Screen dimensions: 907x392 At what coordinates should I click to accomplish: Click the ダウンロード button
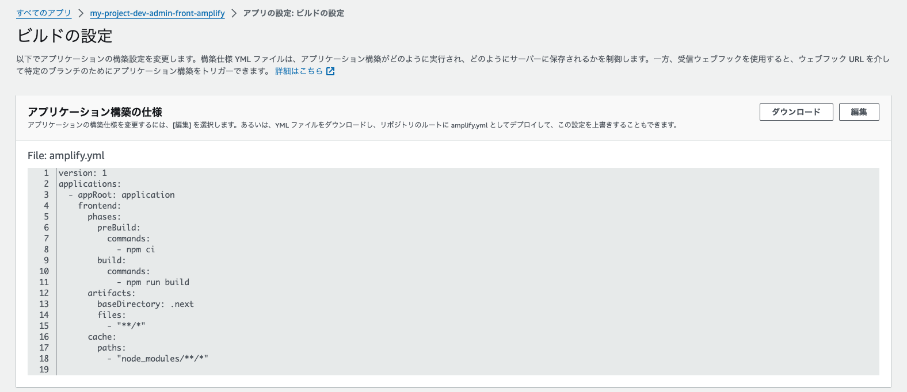(x=796, y=112)
